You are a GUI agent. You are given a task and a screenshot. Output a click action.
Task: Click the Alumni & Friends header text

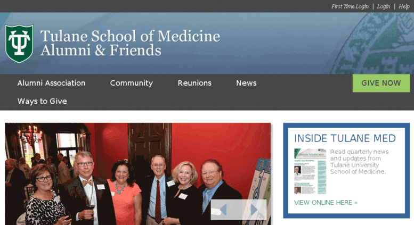(x=101, y=51)
